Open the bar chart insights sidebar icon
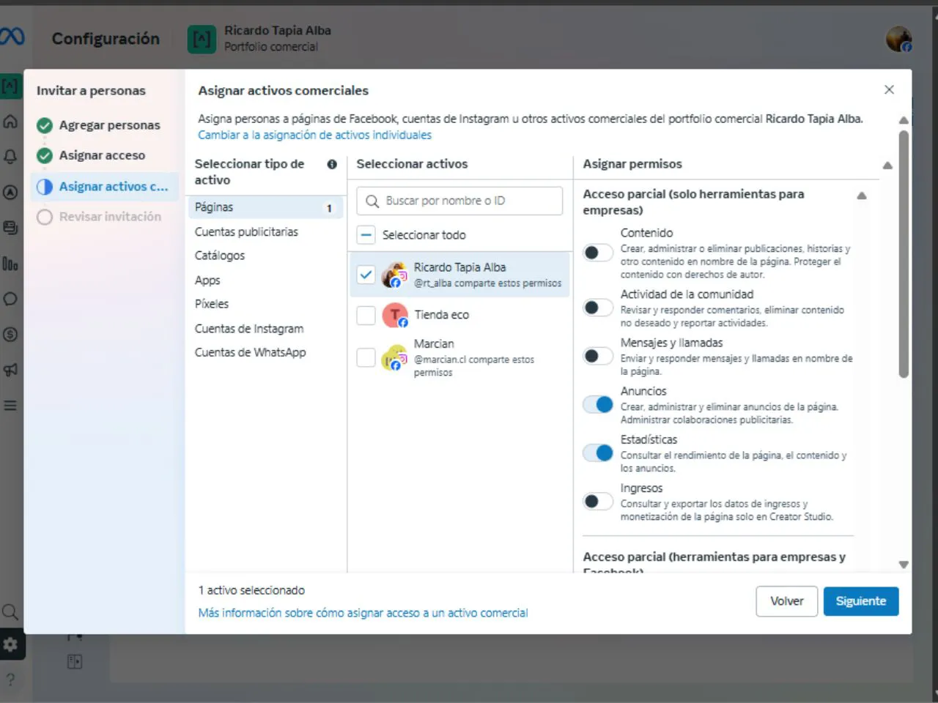Image resolution: width=938 pixels, height=703 pixels. (x=10, y=264)
